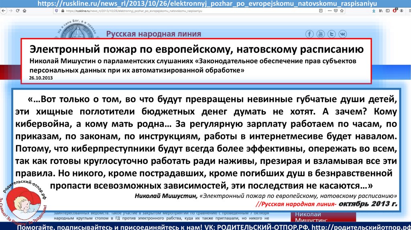Click the ruskline.ru address bar URL
411x230 pixels.
tap(134, 11)
